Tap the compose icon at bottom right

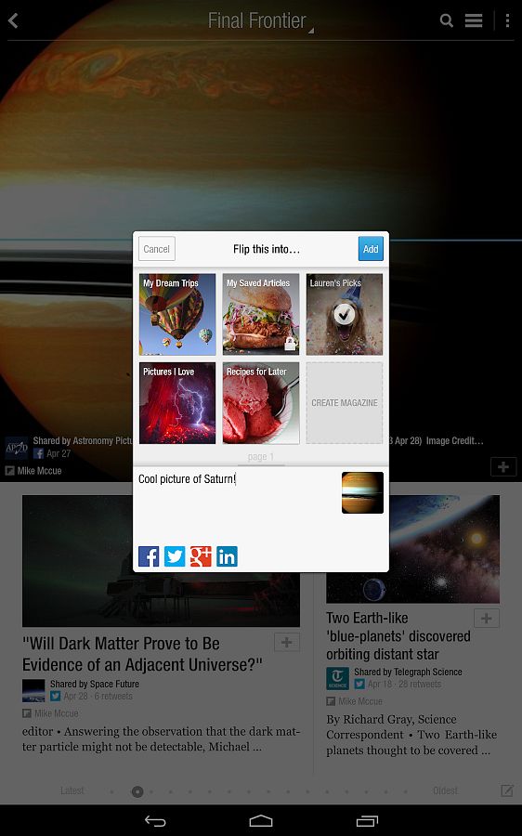(x=507, y=790)
